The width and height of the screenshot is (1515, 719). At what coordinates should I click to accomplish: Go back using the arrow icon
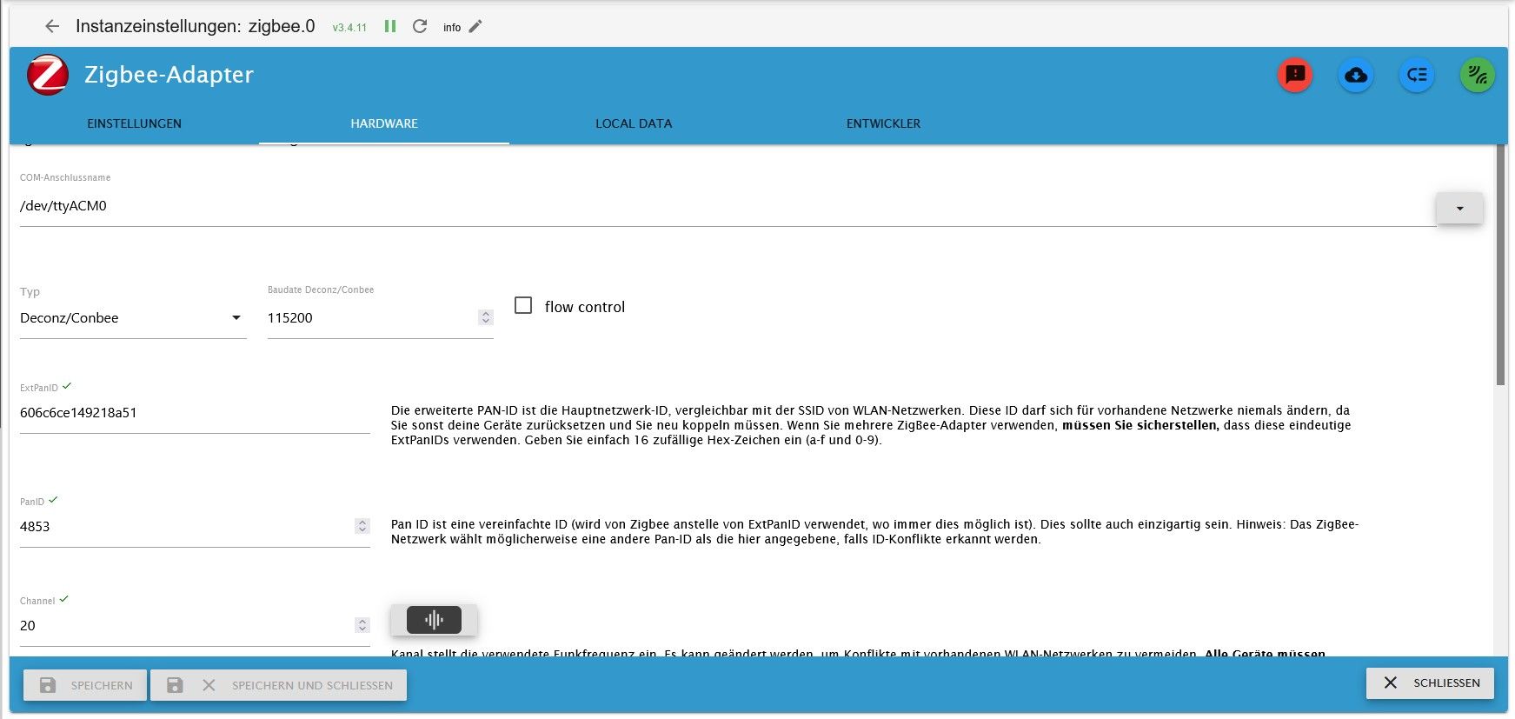pyautogui.click(x=52, y=26)
